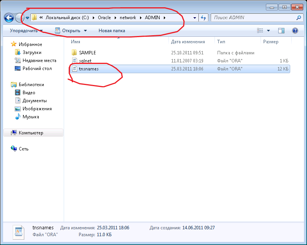The image size is (307, 245).
Task: Expand the arrow after Oracle in path
Action: (116, 18)
